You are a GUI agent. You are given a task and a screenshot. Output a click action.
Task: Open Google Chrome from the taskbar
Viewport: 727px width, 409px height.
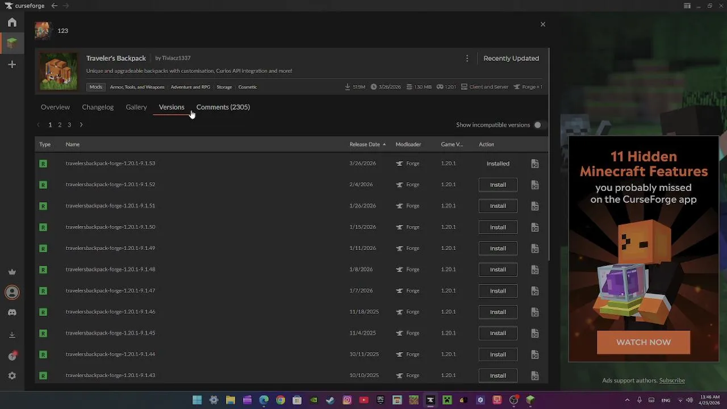(x=281, y=400)
